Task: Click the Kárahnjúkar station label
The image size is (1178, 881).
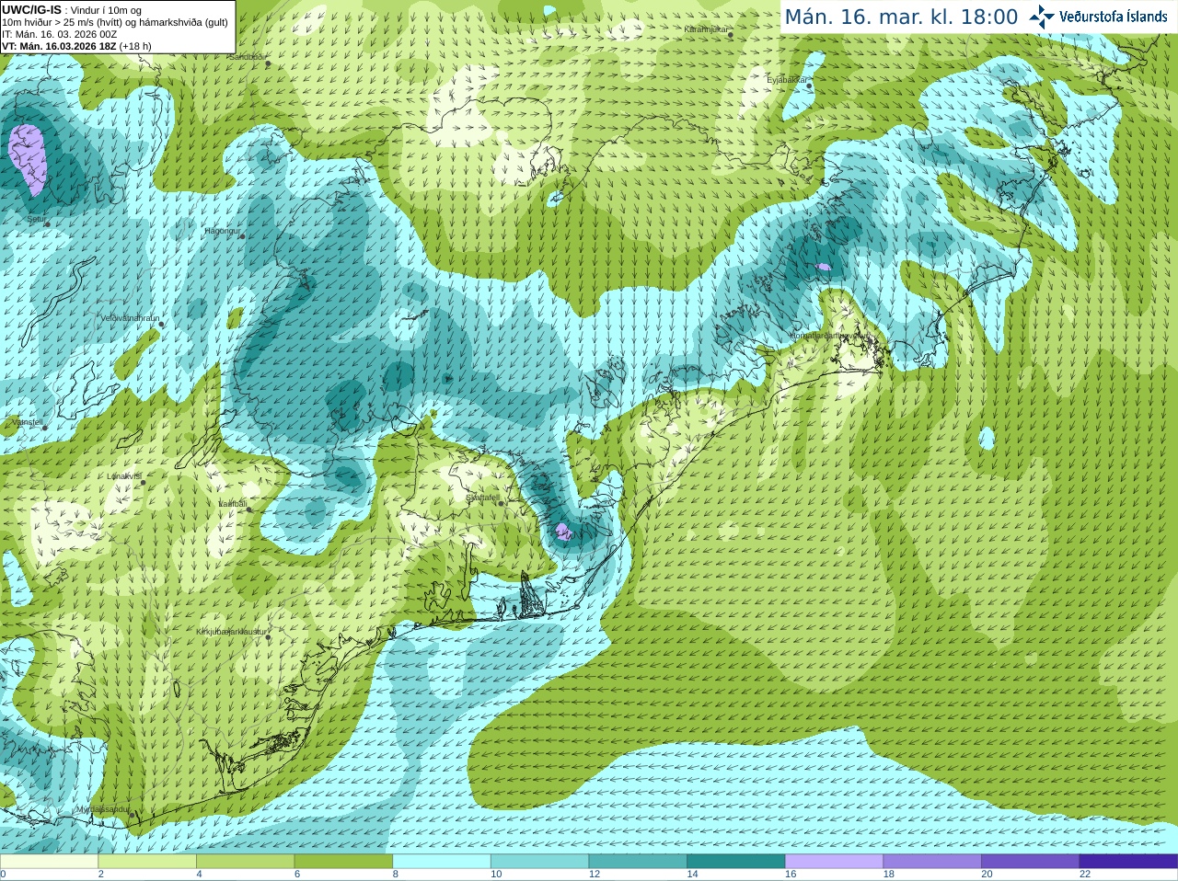Action: [x=707, y=29]
